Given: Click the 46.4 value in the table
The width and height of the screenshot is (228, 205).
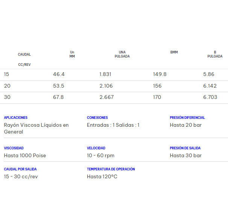Looking at the screenshot, I should click(59, 74).
